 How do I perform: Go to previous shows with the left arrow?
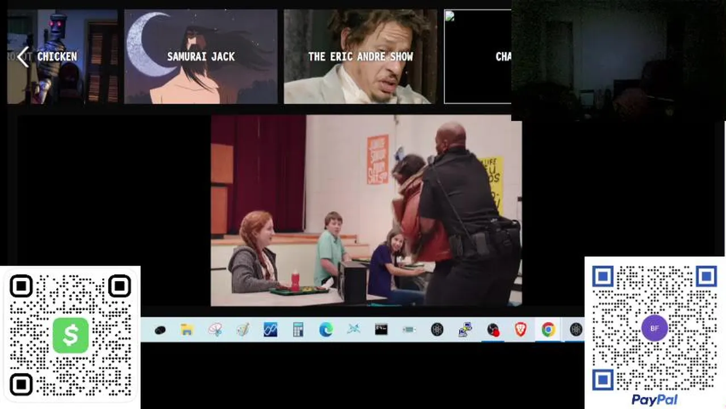pyautogui.click(x=23, y=57)
